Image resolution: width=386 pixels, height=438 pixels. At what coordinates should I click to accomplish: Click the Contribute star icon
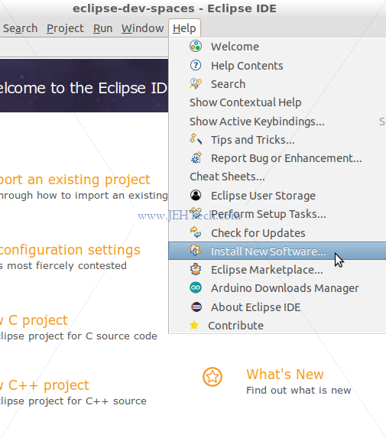point(194,325)
